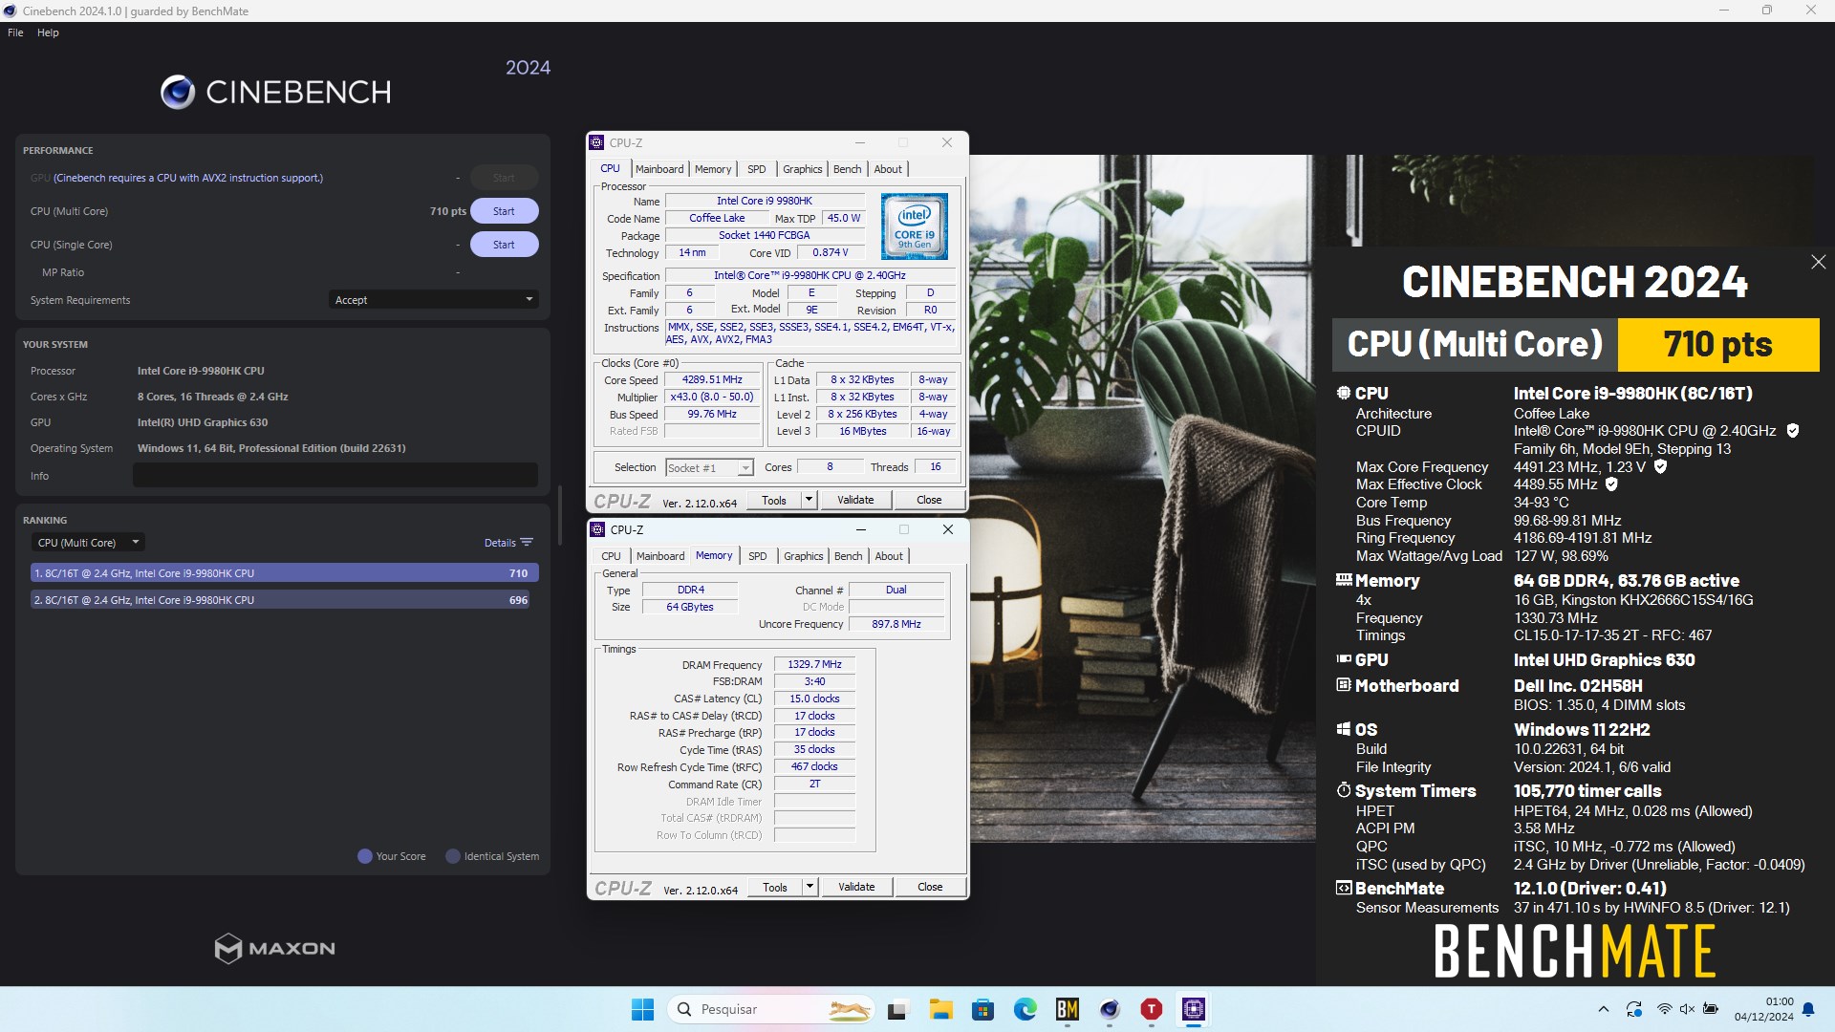This screenshot has width=1835, height=1032.
Task: Switch to CPU-Z taskbar icon
Action: [1194, 1009]
